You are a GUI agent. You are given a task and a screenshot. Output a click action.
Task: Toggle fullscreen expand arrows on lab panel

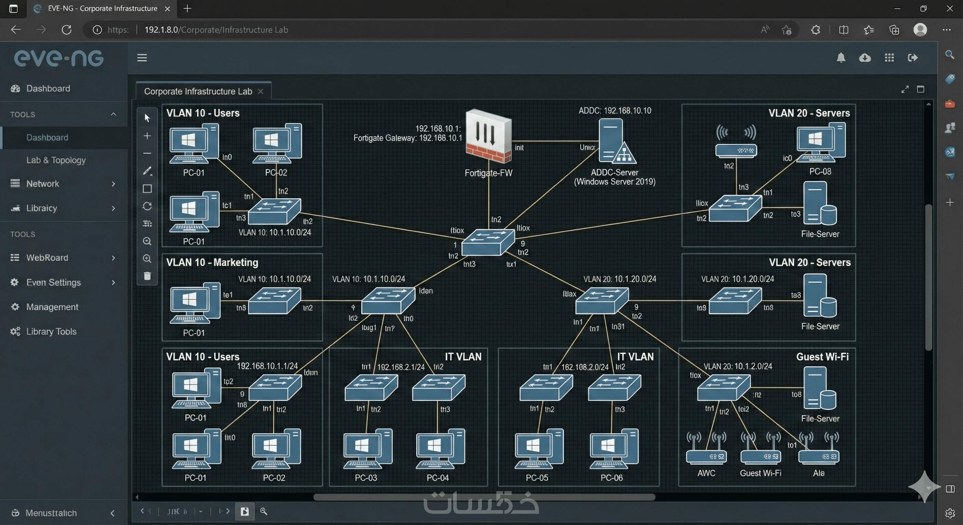pyautogui.click(x=905, y=89)
